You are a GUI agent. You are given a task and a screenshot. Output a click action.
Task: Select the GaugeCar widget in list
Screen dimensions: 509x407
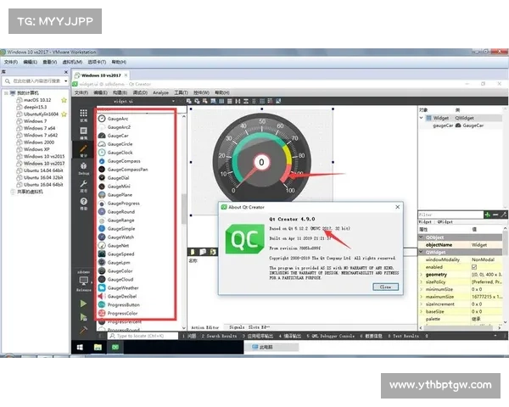point(118,136)
